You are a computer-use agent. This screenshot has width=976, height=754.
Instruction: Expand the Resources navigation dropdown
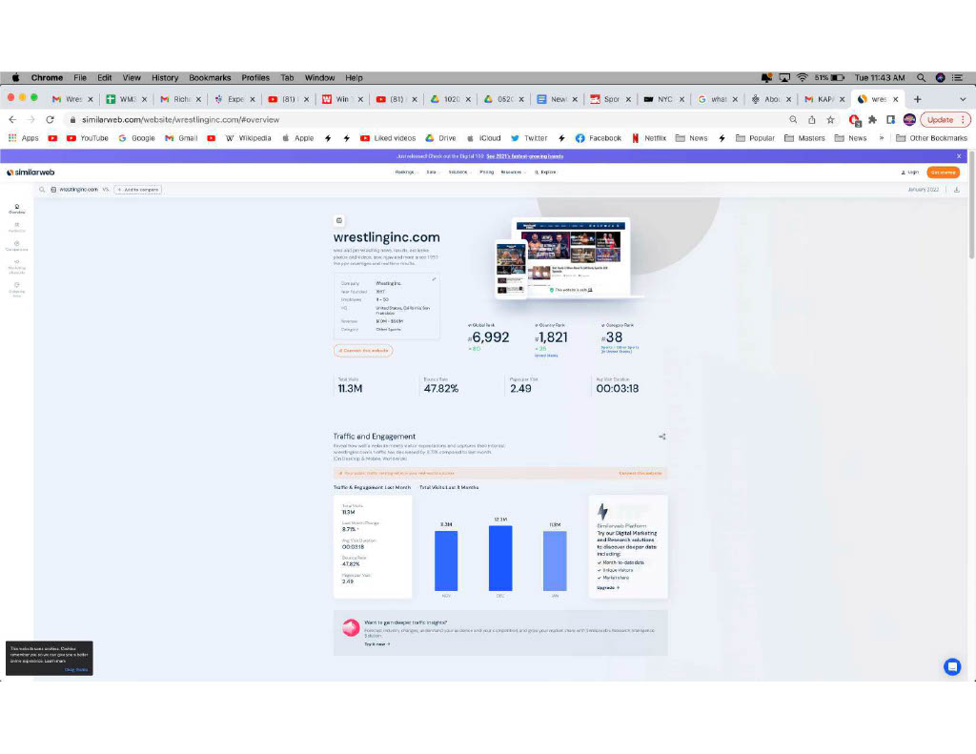tap(513, 172)
